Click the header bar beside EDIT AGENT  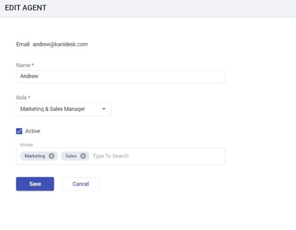[170, 8]
